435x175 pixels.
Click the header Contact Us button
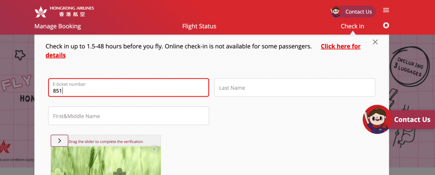pos(353,11)
